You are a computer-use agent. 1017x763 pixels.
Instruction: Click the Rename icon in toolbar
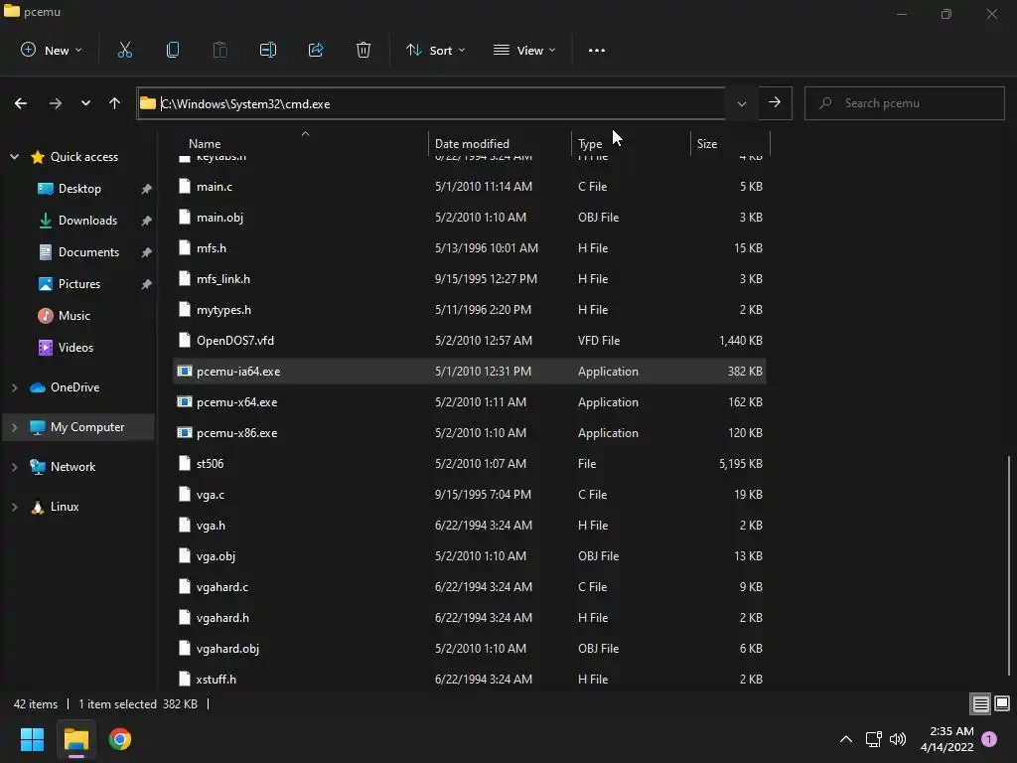(268, 50)
